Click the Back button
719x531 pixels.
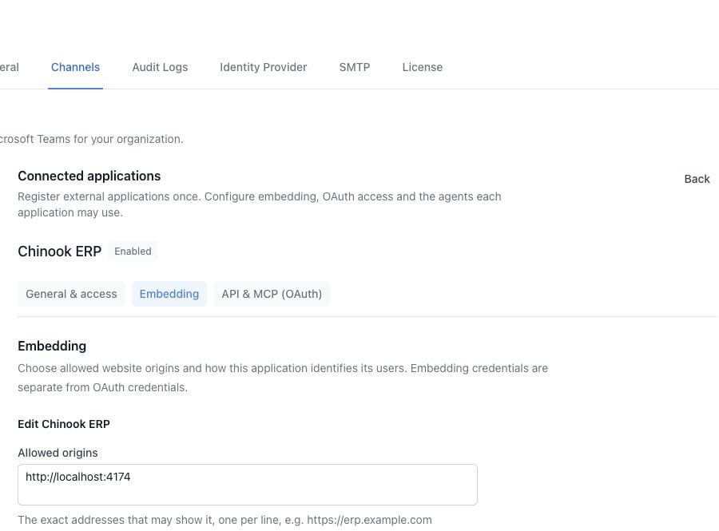[697, 179]
